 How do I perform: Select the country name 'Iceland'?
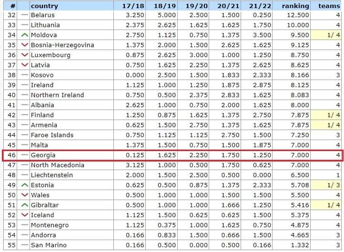[x=42, y=215]
